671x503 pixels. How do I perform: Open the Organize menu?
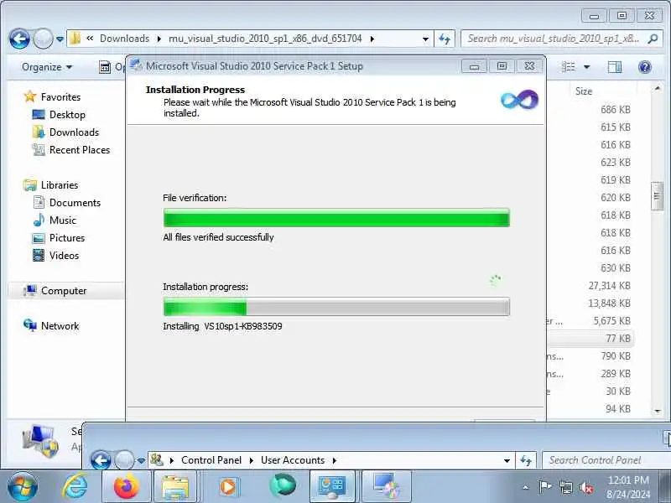click(x=47, y=67)
